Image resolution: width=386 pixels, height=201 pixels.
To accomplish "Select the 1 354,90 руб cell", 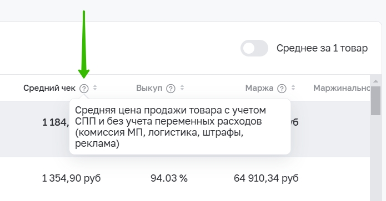I will (x=72, y=178).
